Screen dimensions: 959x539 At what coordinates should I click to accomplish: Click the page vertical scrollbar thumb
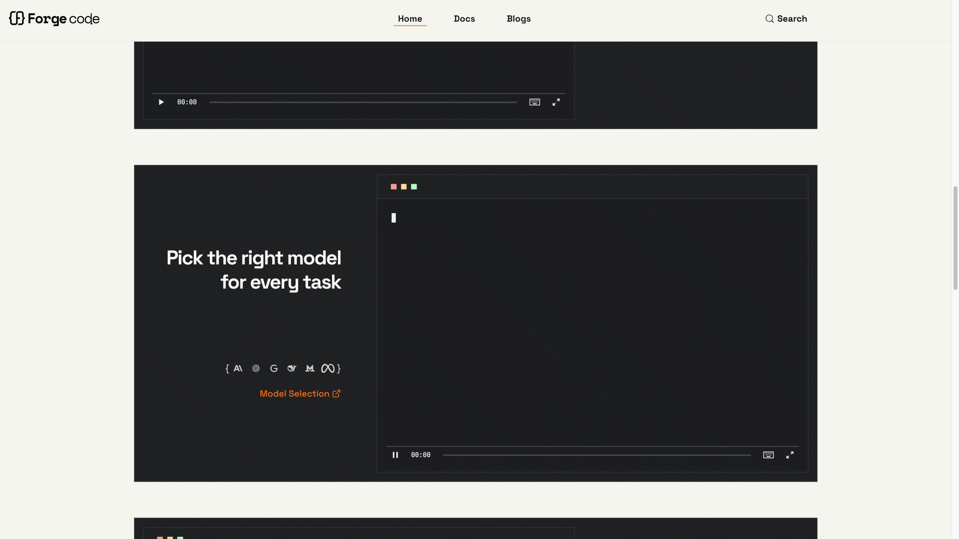(x=955, y=238)
